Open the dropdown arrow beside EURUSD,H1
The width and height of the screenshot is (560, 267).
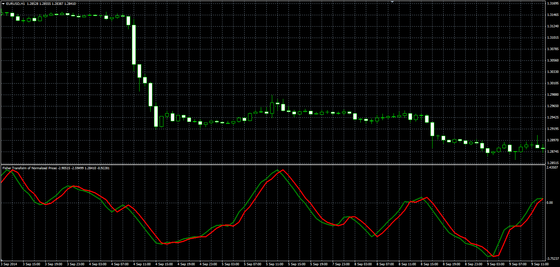[3, 4]
